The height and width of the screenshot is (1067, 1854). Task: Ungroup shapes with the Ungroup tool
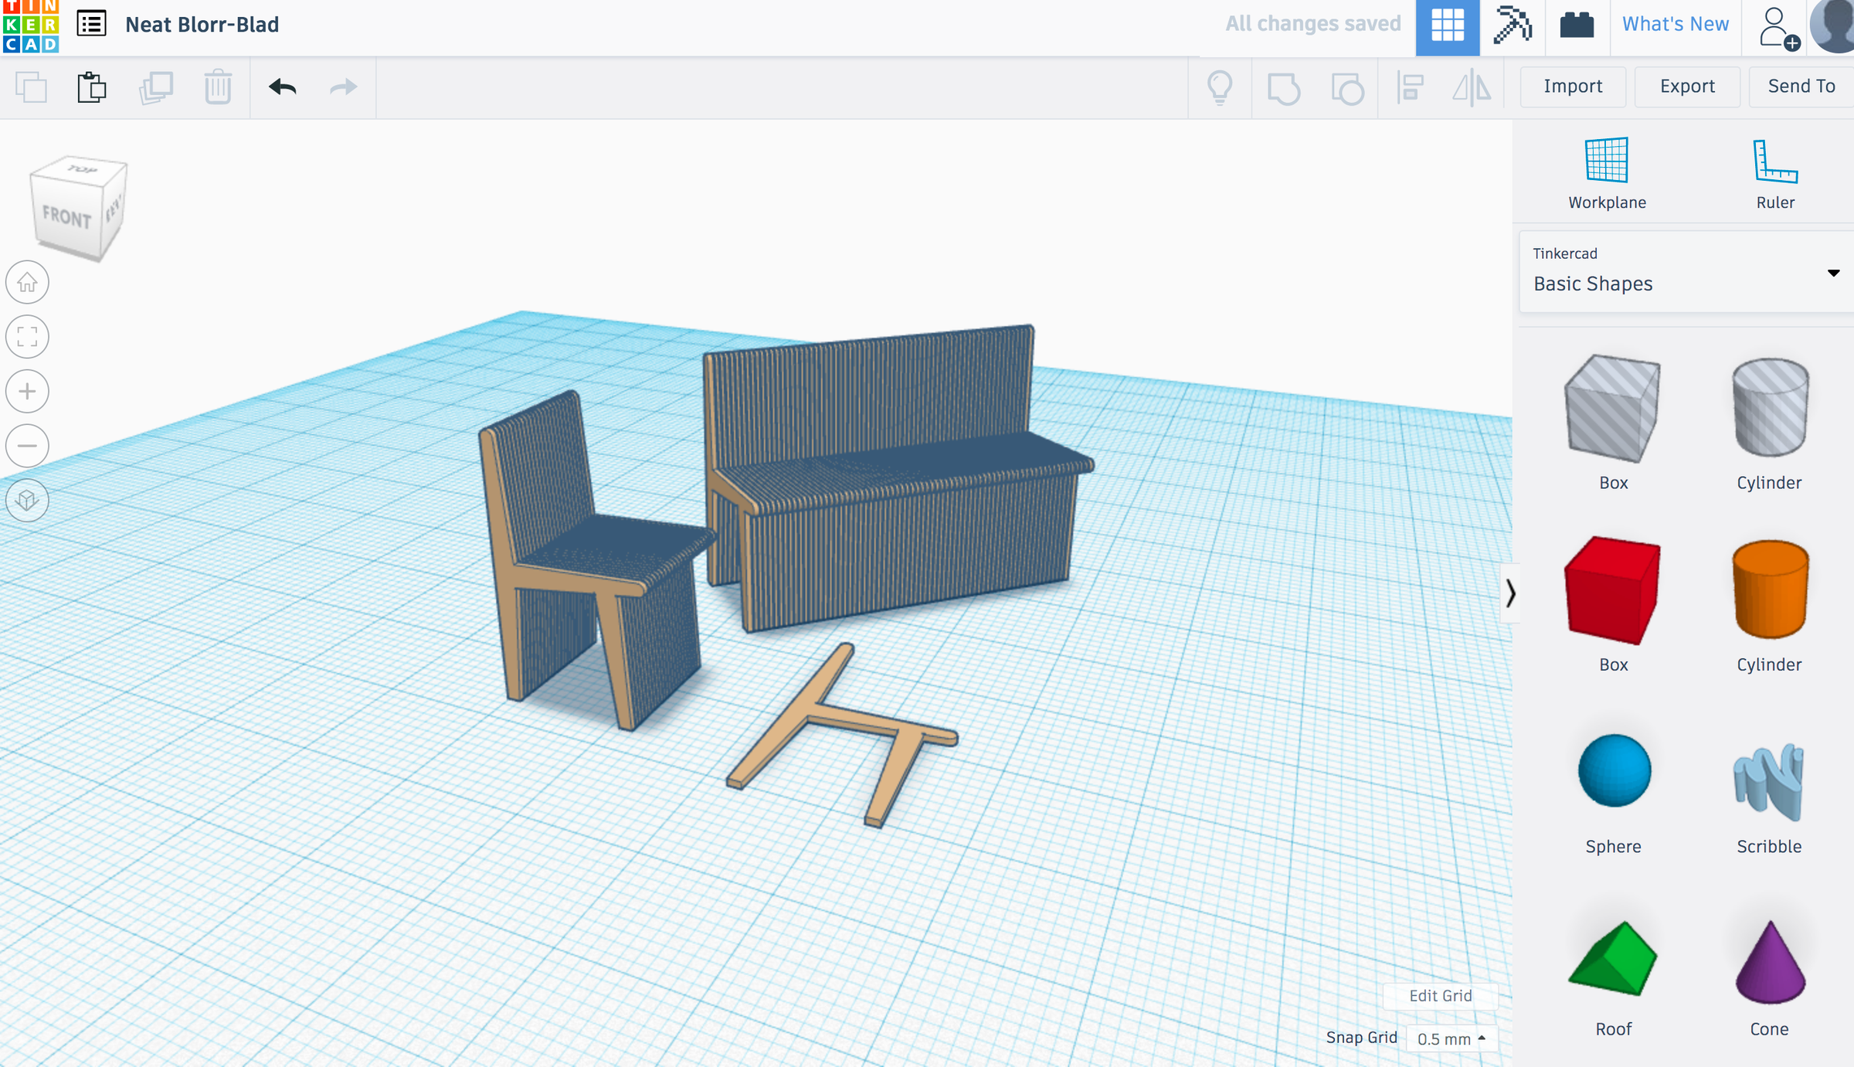pyautogui.click(x=1346, y=87)
